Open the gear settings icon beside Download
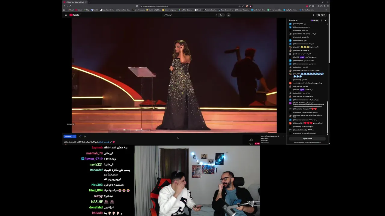Viewport: 385px width, 216px height. click(85, 136)
